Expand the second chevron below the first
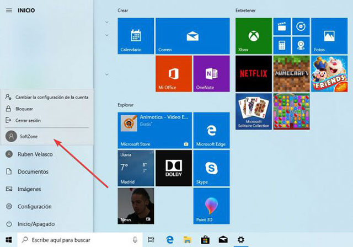353x247 pixels. coord(107,35)
